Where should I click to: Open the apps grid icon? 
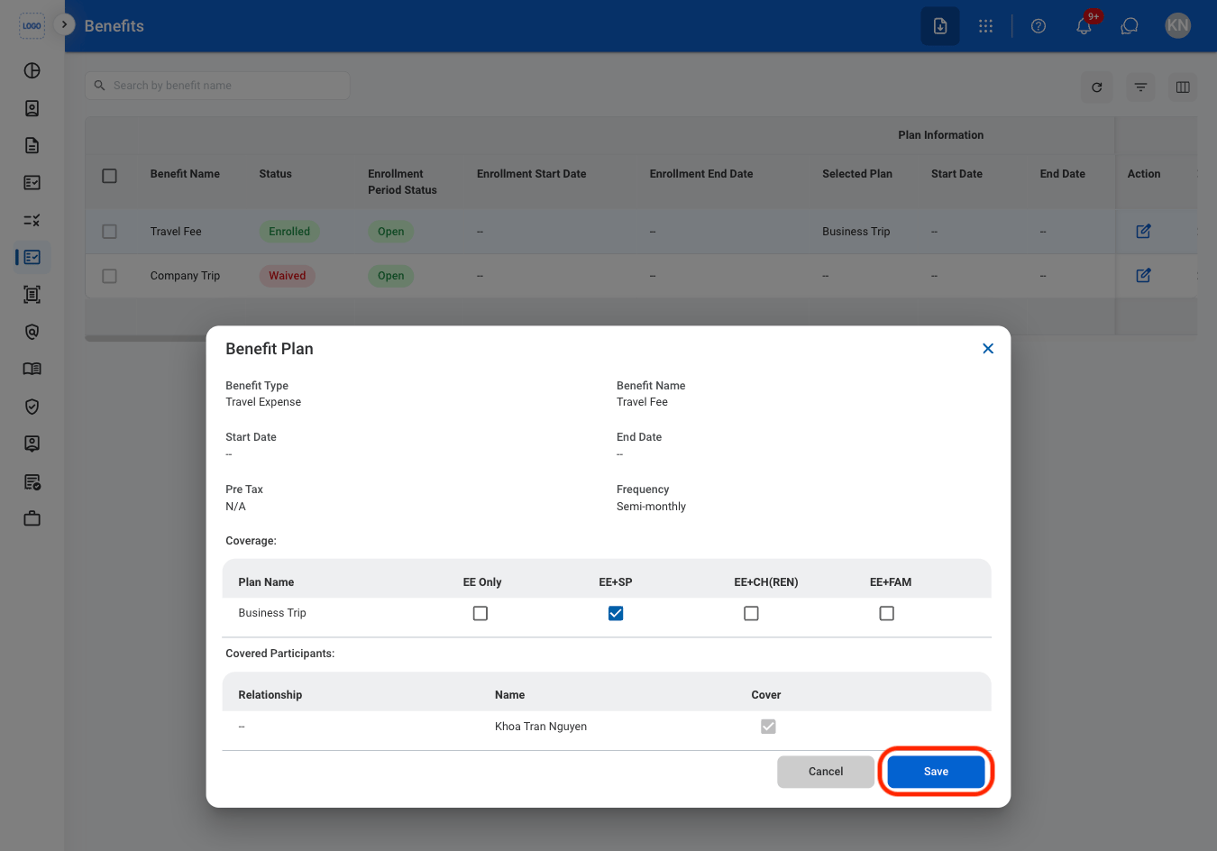[x=985, y=26]
